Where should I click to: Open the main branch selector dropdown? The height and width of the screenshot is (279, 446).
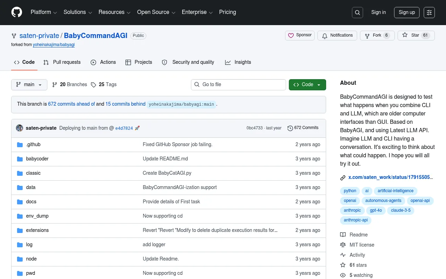pyautogui.click(x=29, y=85)
